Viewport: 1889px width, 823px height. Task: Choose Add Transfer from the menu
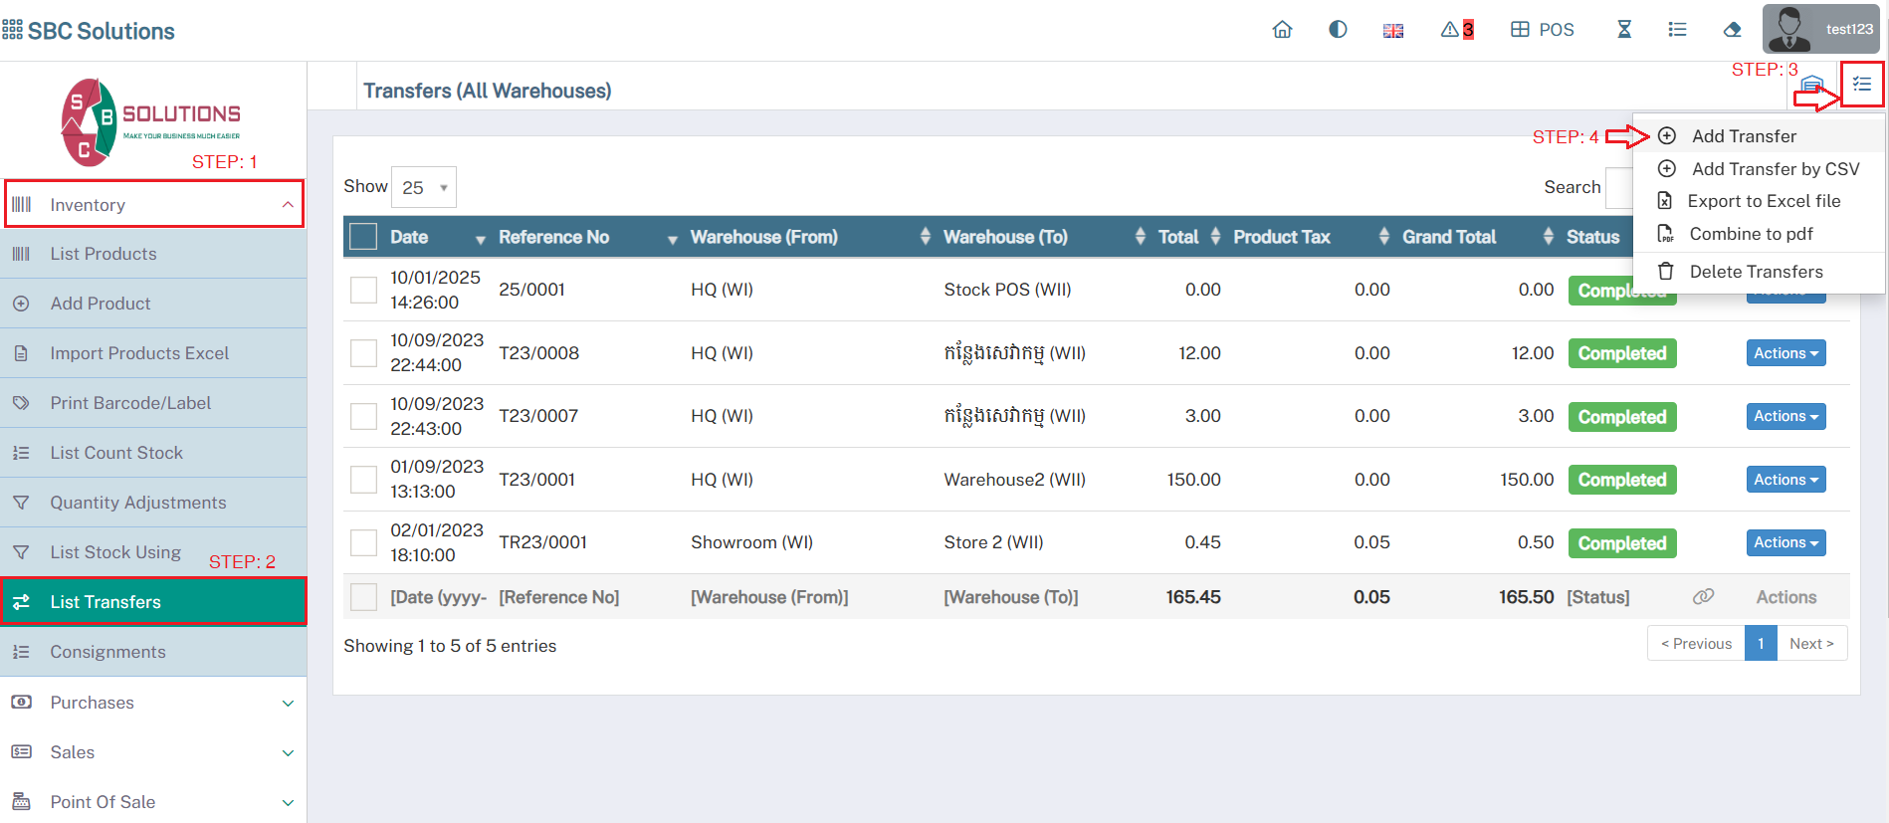[1744, 136]
